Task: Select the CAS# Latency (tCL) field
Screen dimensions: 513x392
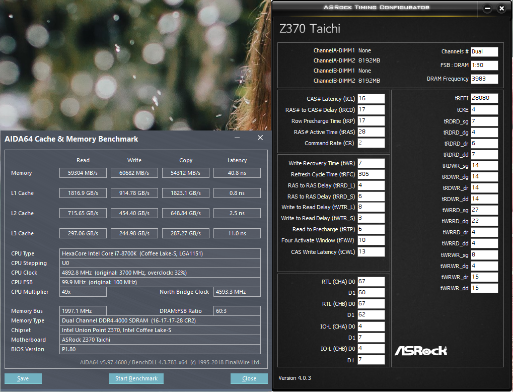Action: (x=371, y=99)
